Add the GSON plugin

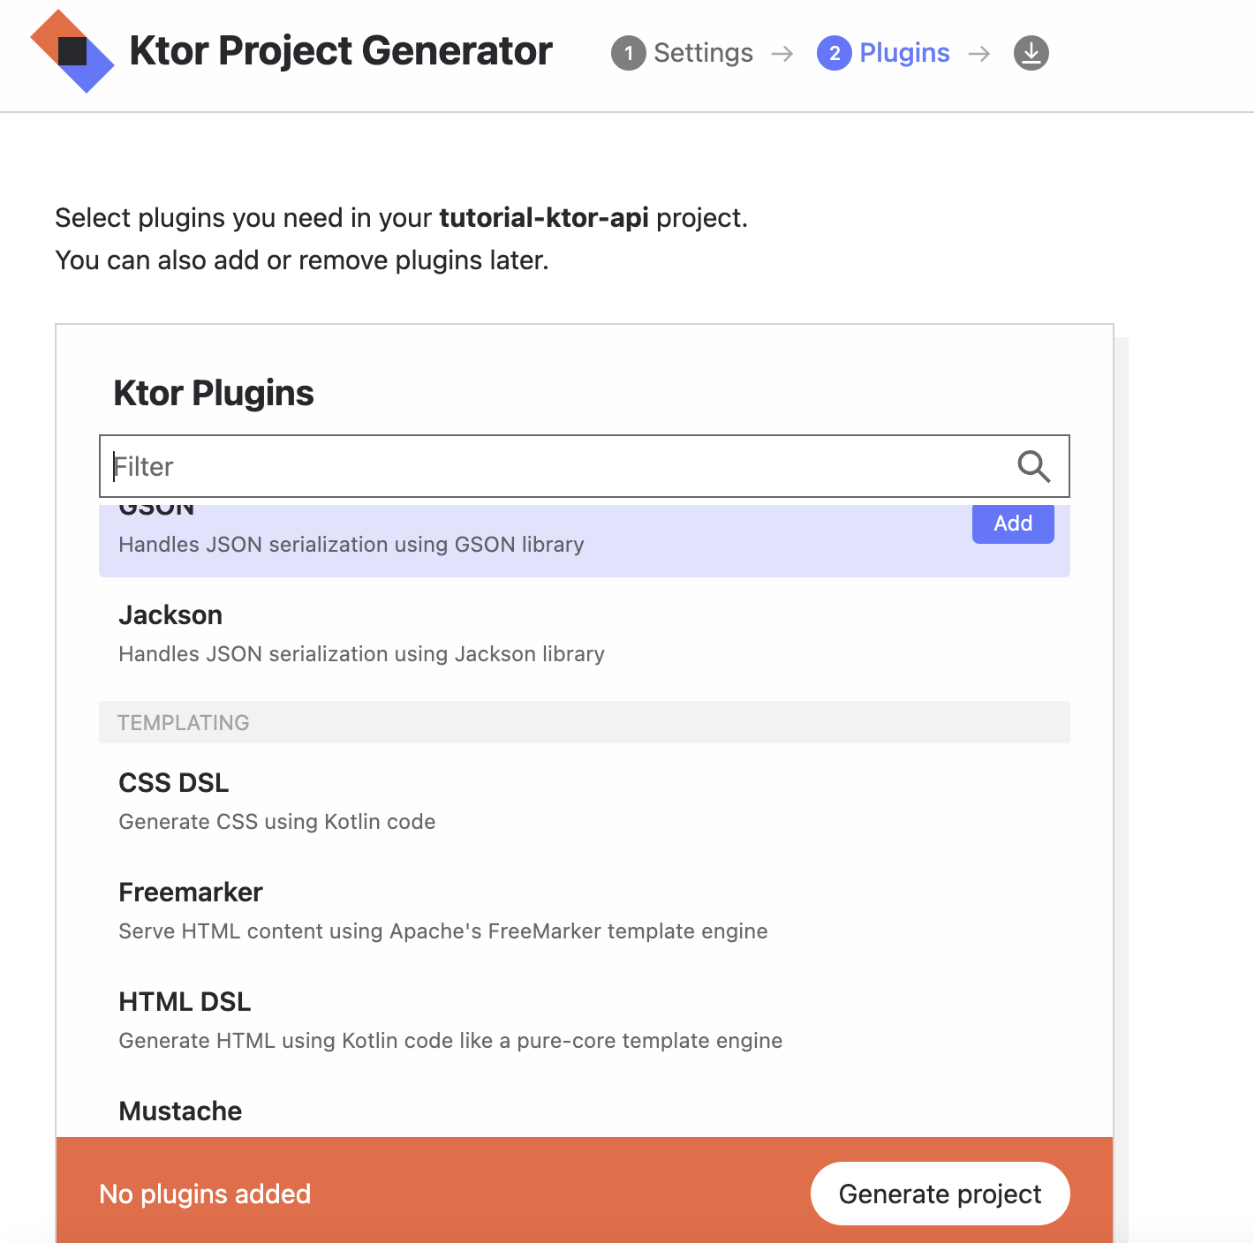point(1013,524)
